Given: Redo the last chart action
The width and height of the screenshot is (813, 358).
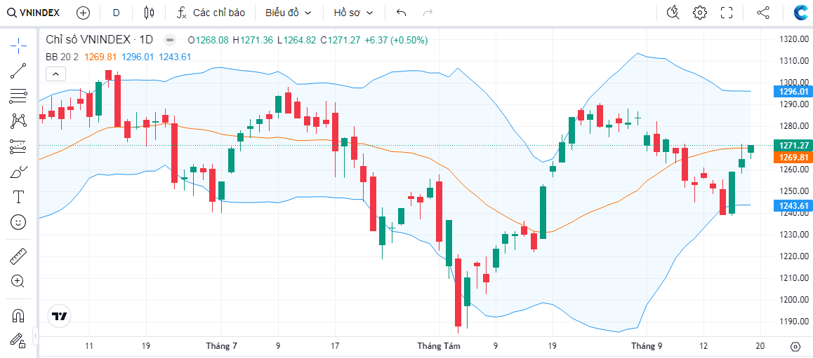Looking at the screenshot, I should (x=428, y=13).
